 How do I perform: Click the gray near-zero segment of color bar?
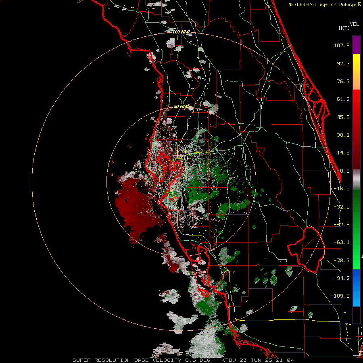[x=356, y=179]
